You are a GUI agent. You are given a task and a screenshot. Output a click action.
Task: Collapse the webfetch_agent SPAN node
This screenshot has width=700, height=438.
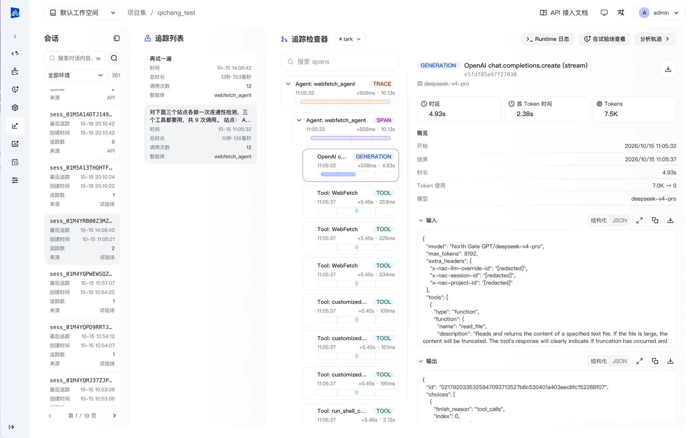299,120
